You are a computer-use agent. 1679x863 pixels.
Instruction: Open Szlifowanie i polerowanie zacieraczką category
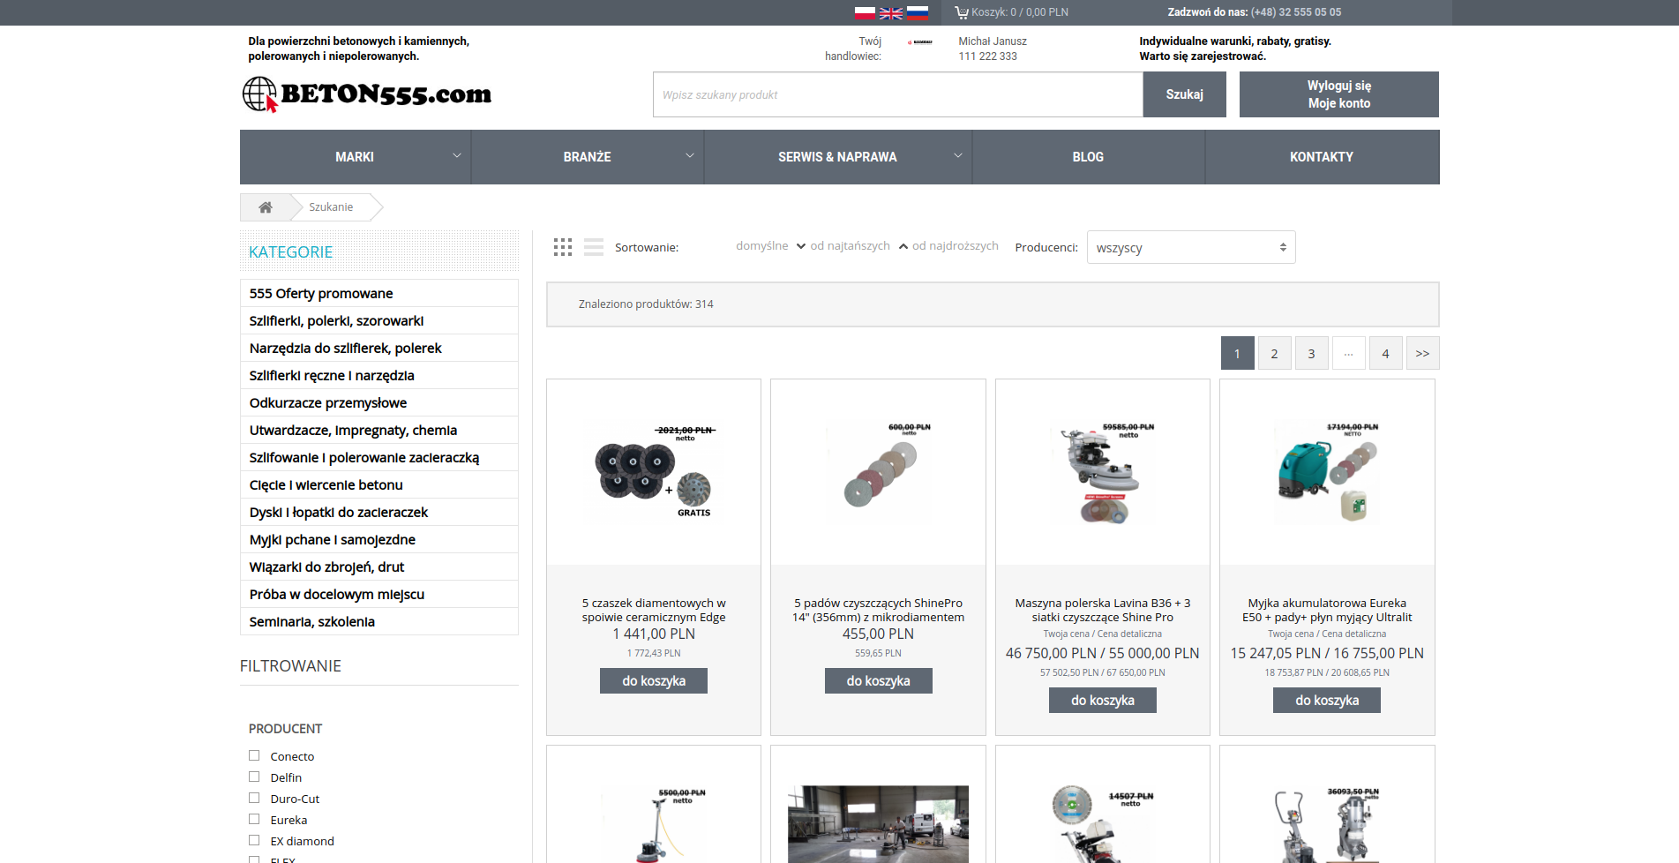pyautogui.click(x=379, y=457)
